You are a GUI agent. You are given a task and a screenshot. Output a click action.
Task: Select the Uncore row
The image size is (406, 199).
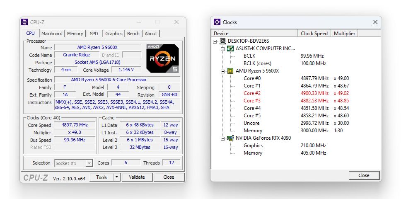pos(251,123)
